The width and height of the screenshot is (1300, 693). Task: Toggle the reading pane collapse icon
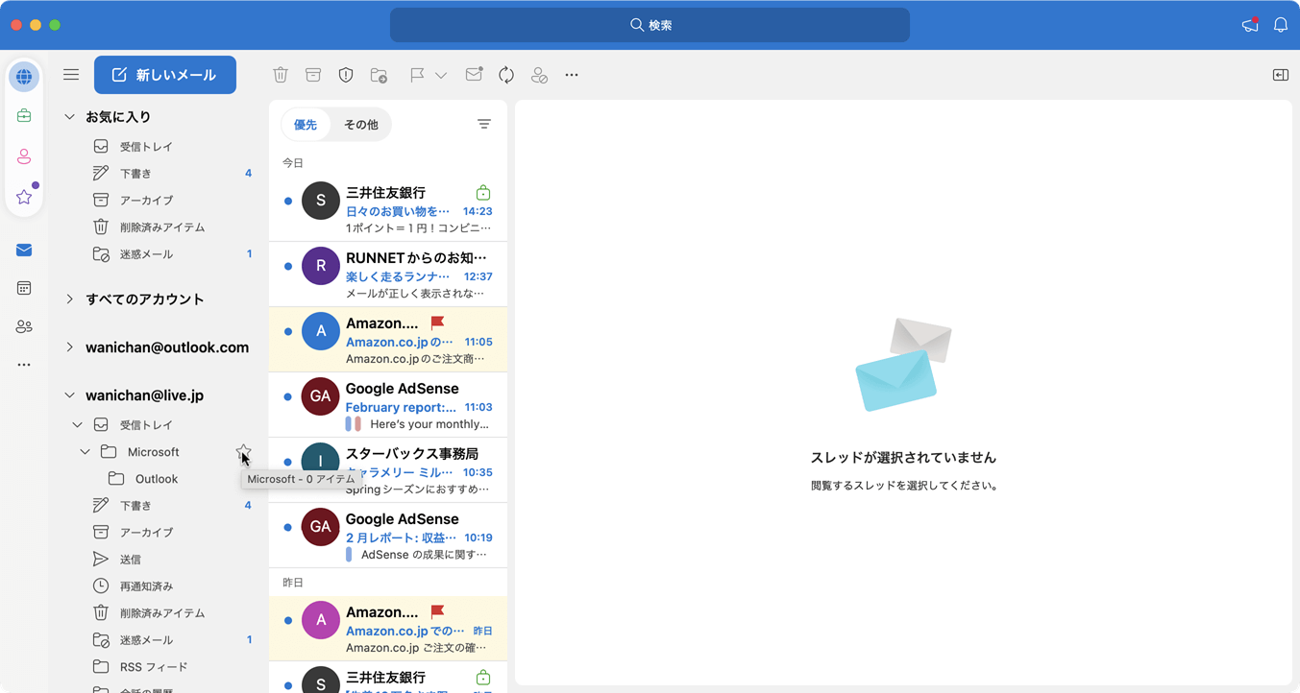pos(1281,75)
